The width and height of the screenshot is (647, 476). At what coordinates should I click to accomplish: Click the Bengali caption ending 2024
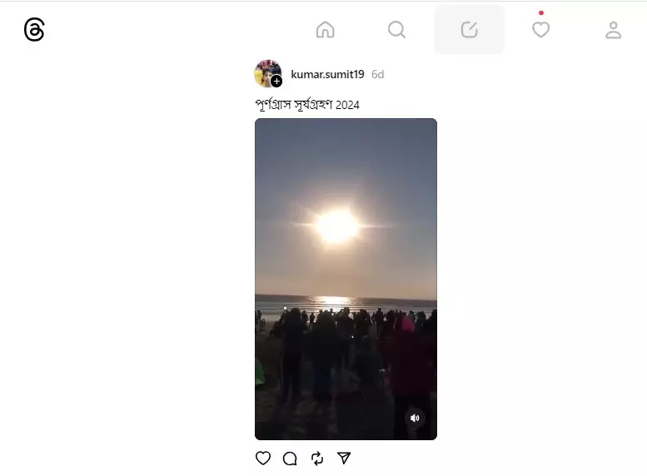pyautogui.click(x=307, y=105)
